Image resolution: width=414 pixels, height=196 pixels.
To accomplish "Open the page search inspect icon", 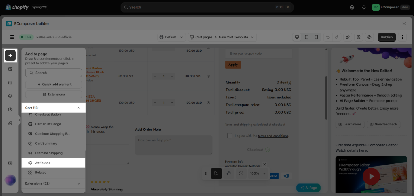I will click(358, 37).
